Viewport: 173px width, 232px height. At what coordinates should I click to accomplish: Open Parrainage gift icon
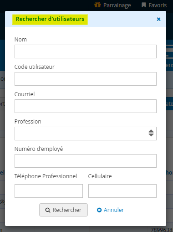[x=97, y=5]
